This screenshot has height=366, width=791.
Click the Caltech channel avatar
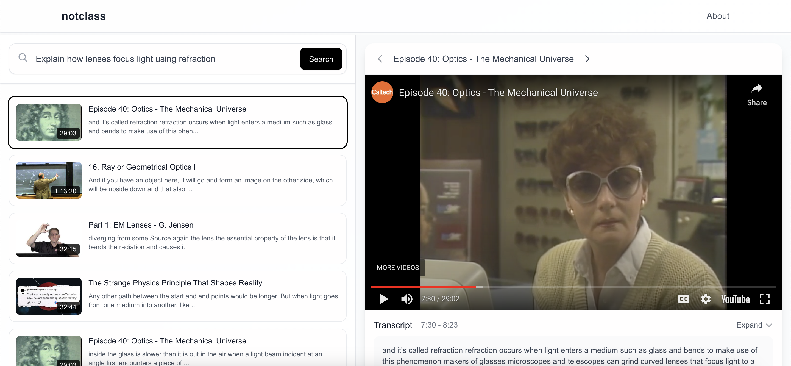coord(382,92)
